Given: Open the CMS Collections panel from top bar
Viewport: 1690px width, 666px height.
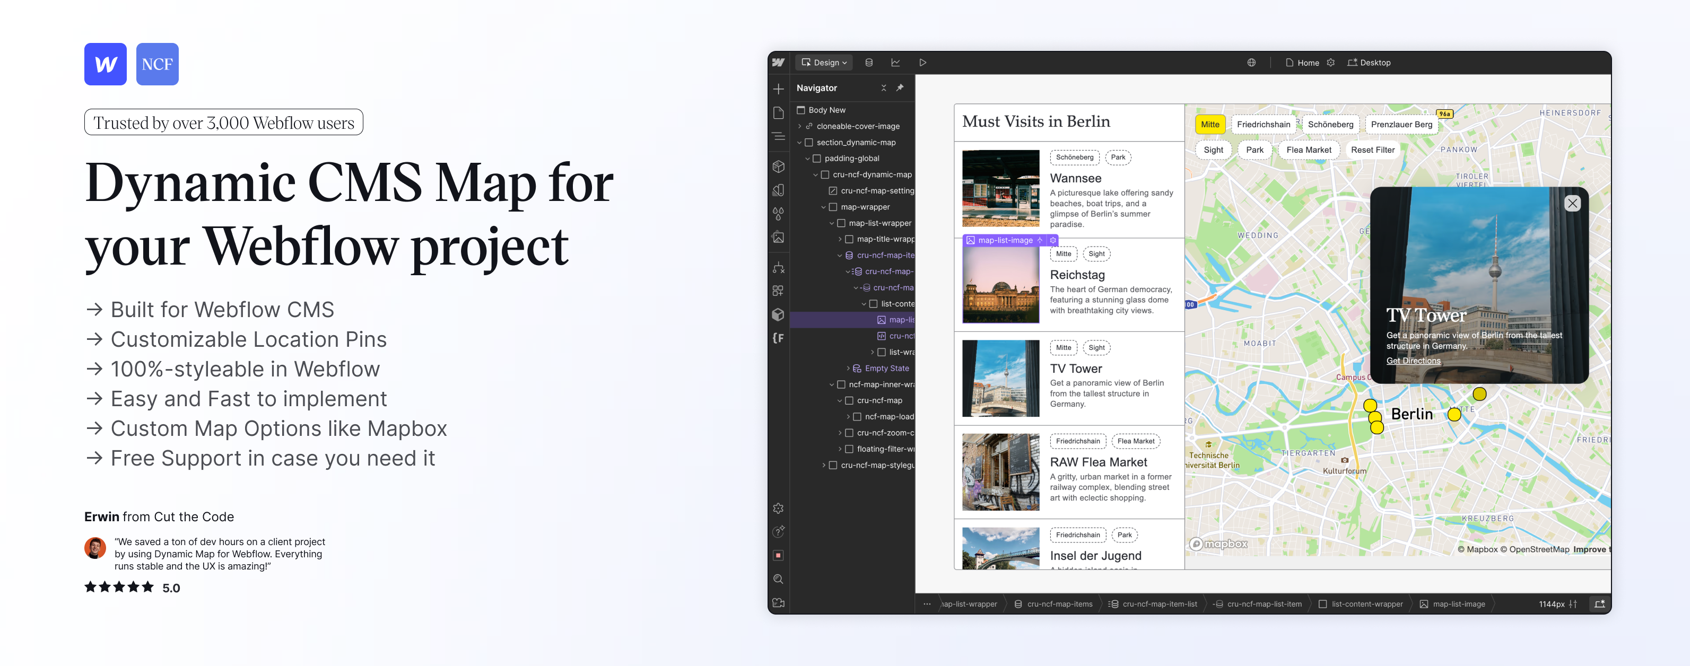Looking at the screenshot, I should [869, 62].
